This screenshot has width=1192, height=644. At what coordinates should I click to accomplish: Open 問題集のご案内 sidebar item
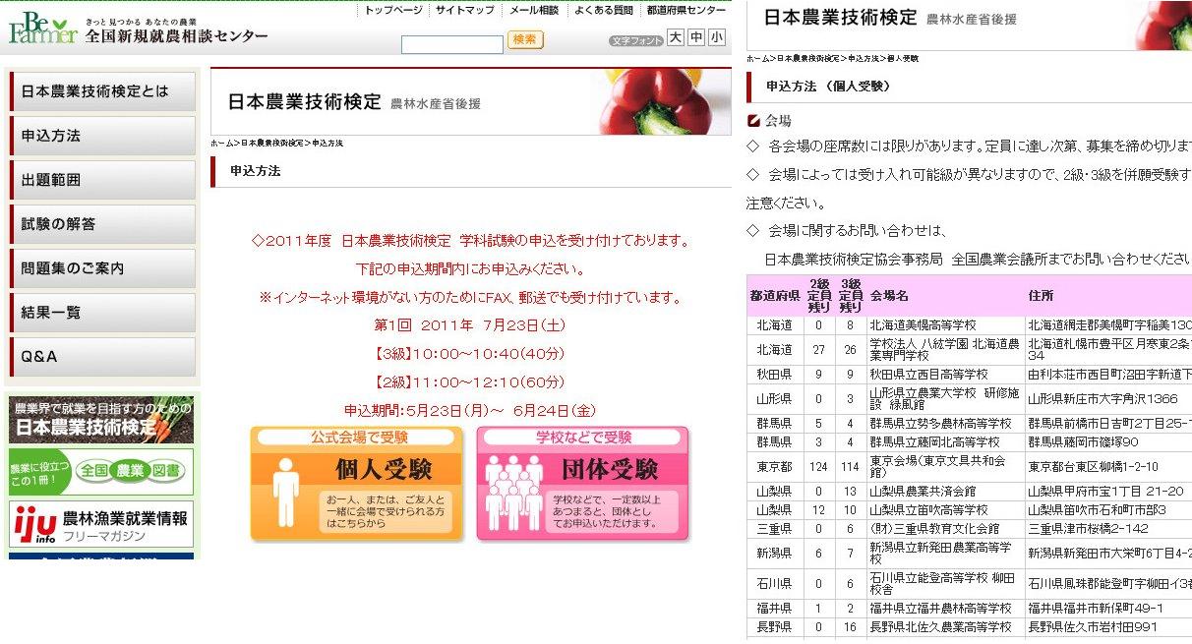tap(102, 268)
